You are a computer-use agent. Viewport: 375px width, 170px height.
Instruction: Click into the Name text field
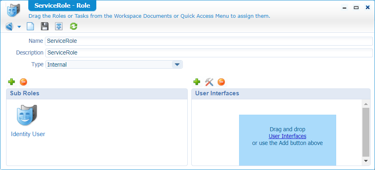(208, 41)
